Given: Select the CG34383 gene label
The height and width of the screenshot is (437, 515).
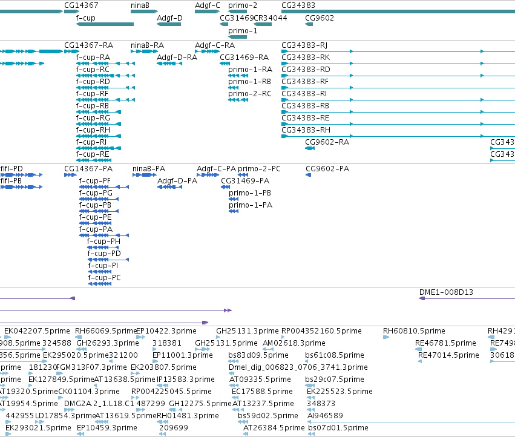Looking at the screenshot, I should (298, 5).
